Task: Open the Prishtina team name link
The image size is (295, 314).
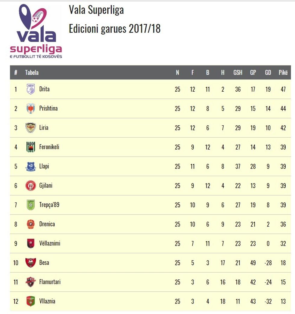Action: pos(48,108)
